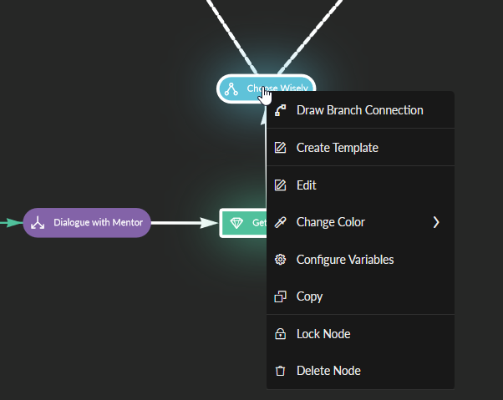Click the diamond icon on the green node
This screenshot has height=400, width=503.
pos(236,223)
